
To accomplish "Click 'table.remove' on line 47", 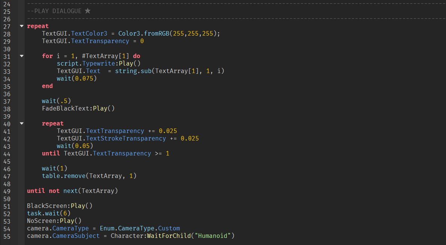I will click(x=64, y=176).
